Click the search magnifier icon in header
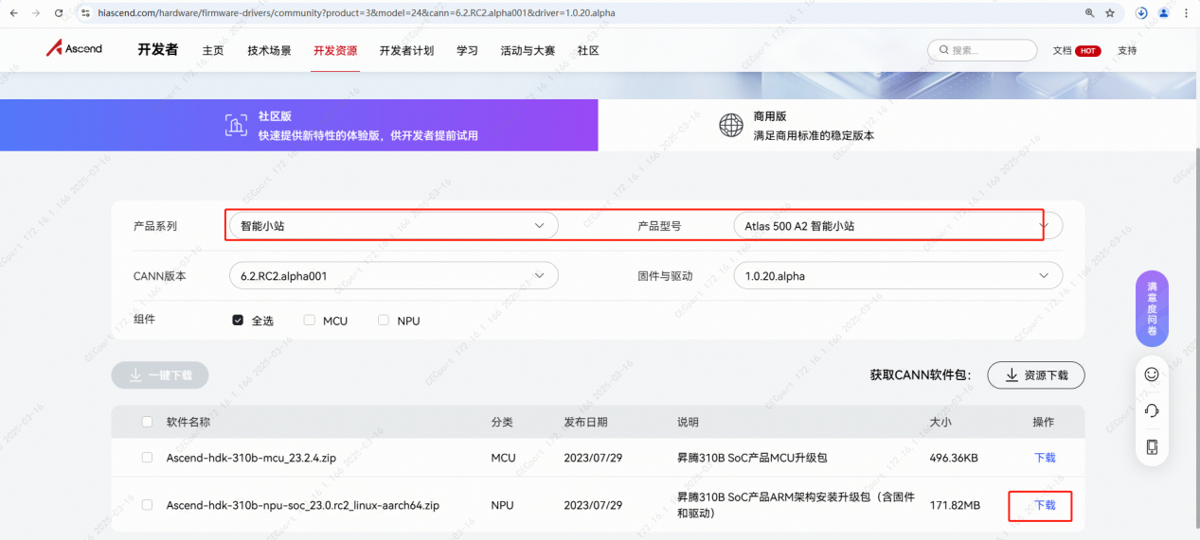 943,50
